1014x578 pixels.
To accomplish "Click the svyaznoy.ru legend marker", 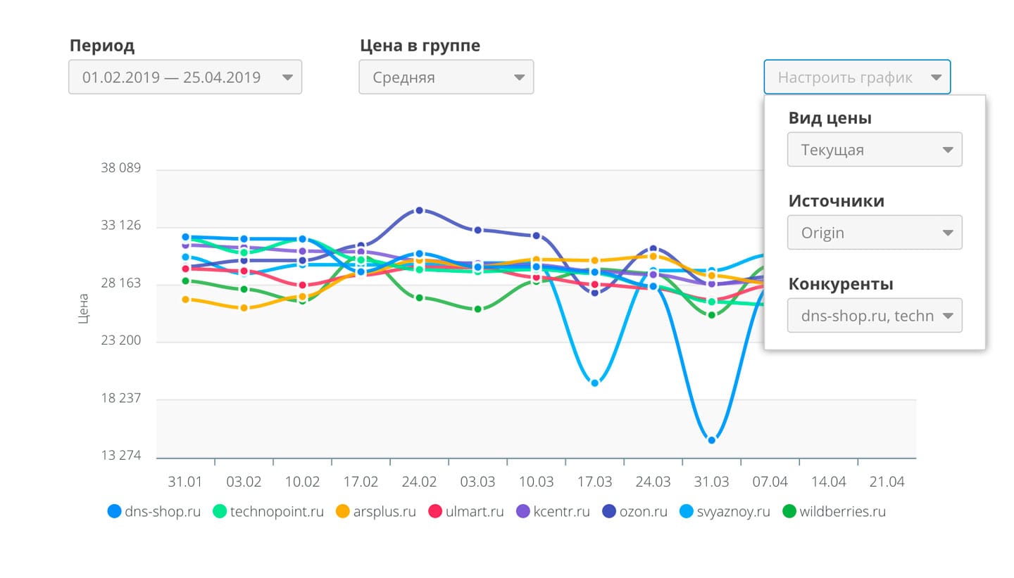I will (x=687, y=511).
